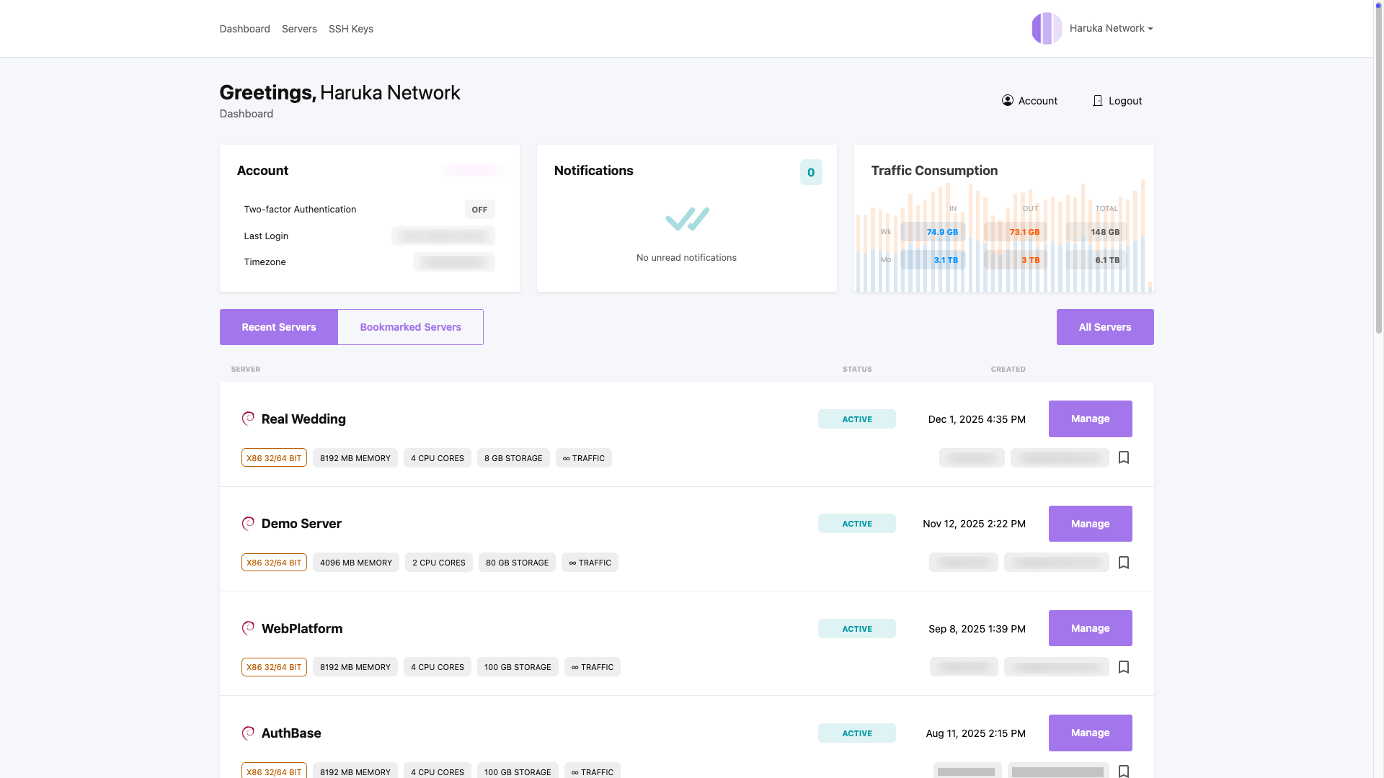This screenshot has width=1384, height=778.
Task: Bookmark the Real Wedding server
Action: (1123, 457)
